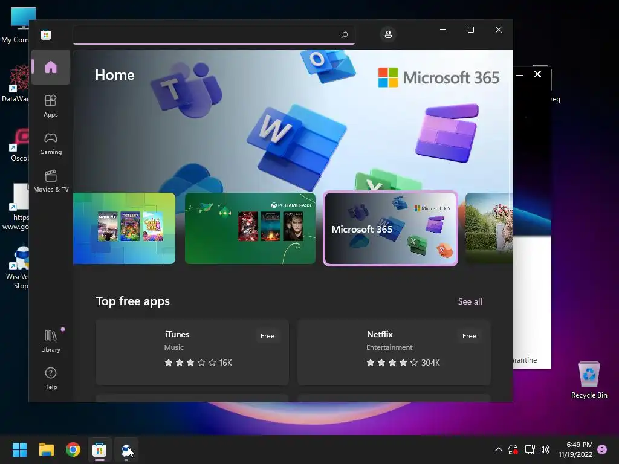The width and height of the screenshot is (619, 464).
Task: Open File Explorer from the taskbar
Action: tap(46, 449)
